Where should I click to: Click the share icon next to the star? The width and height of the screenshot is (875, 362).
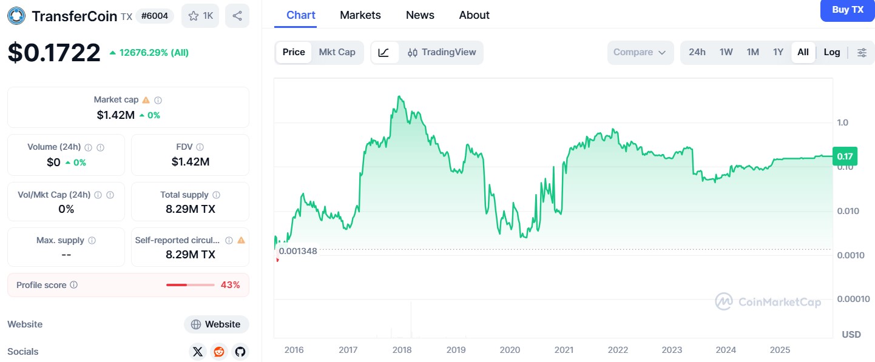pyautogui.click(x=237, y=15)
